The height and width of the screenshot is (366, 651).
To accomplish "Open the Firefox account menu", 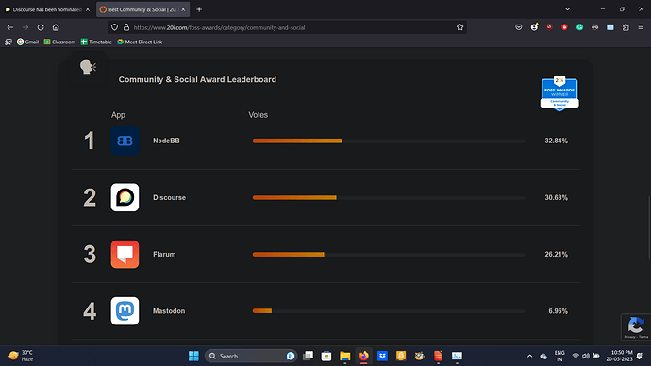I will [534, 27].
